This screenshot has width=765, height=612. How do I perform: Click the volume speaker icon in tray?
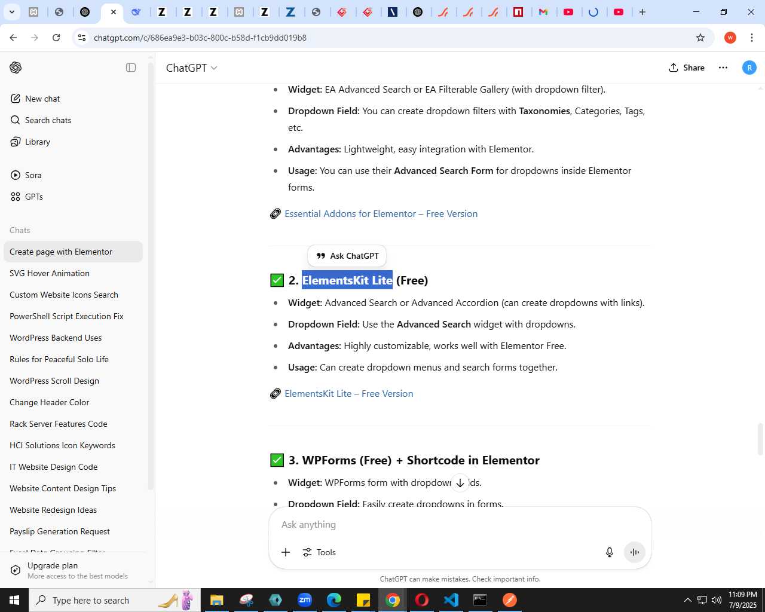(x=717, y=600)
